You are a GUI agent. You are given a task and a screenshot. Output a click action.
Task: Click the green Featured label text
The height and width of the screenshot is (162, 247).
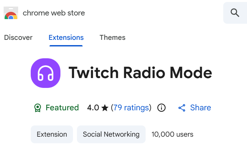[62, 108]
